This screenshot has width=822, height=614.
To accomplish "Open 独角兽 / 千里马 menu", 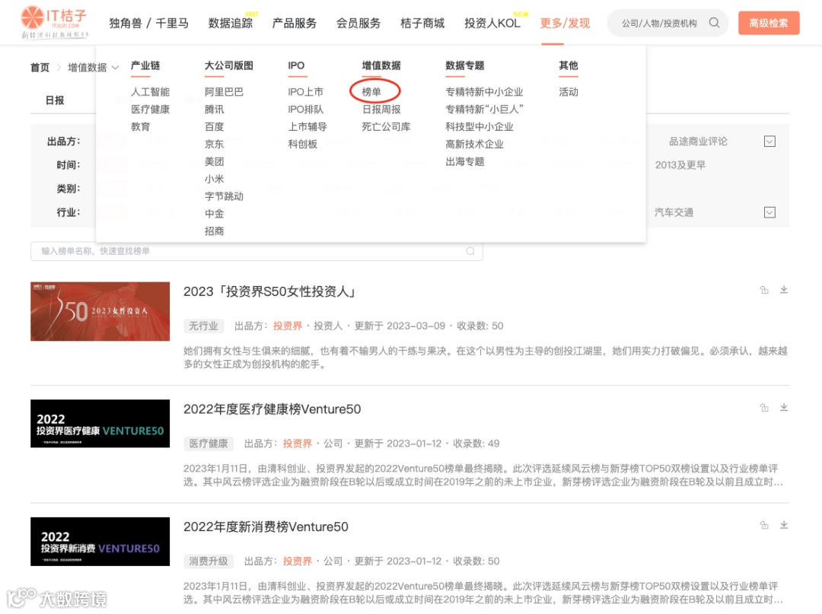I will coord(149,23).
